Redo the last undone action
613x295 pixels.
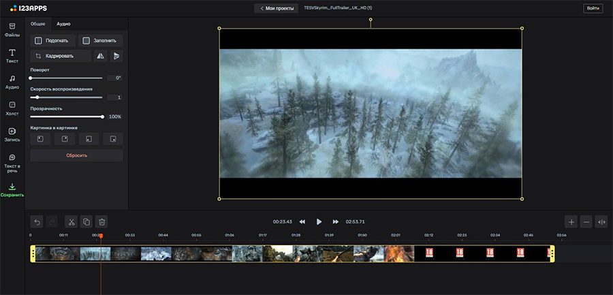point(52,222)
